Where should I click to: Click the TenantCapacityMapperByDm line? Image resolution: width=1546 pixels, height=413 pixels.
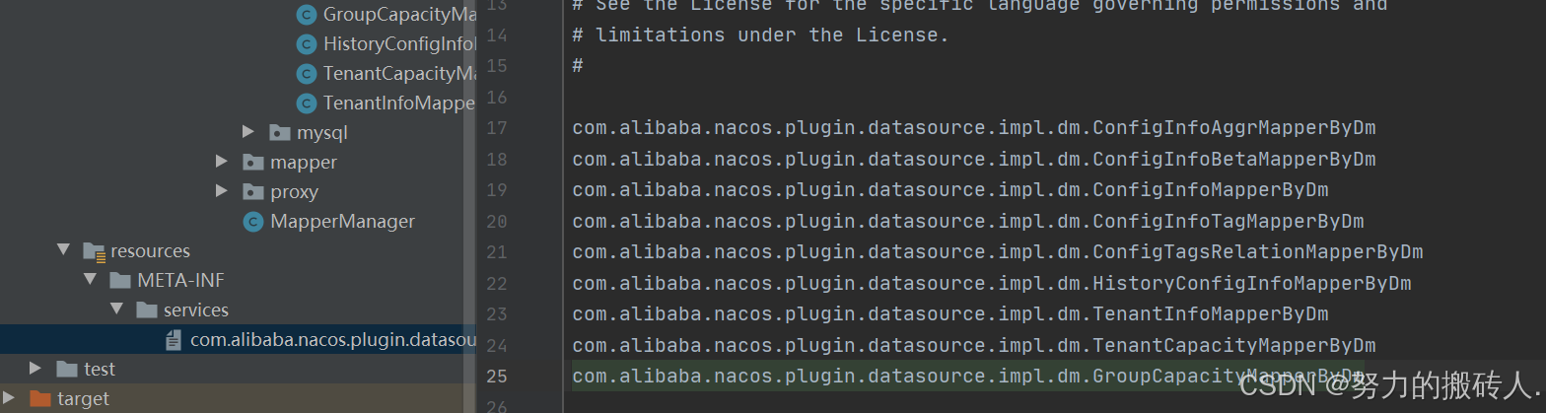[x=974, y=346]
